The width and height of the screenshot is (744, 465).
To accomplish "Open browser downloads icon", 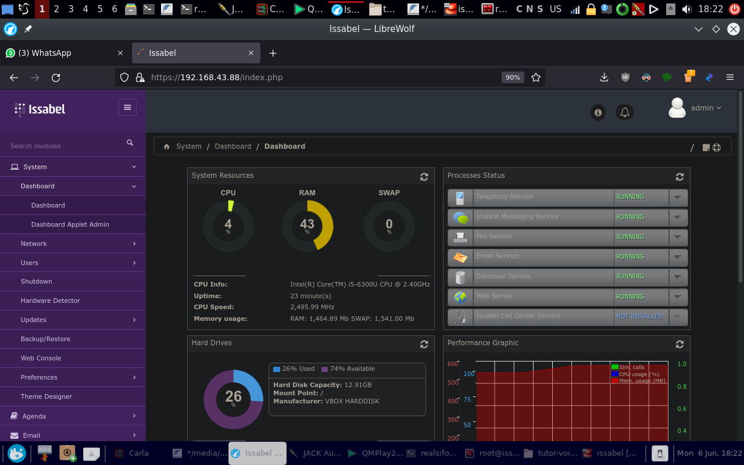I will tap(604, 77).
